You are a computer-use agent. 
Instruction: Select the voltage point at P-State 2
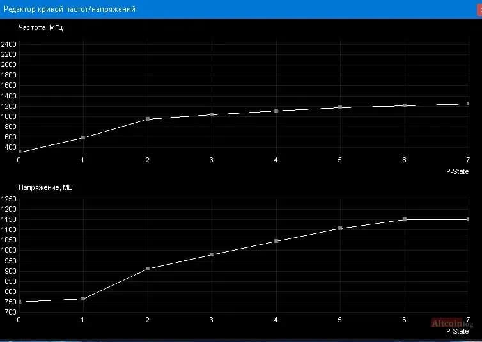pos(148,268)
